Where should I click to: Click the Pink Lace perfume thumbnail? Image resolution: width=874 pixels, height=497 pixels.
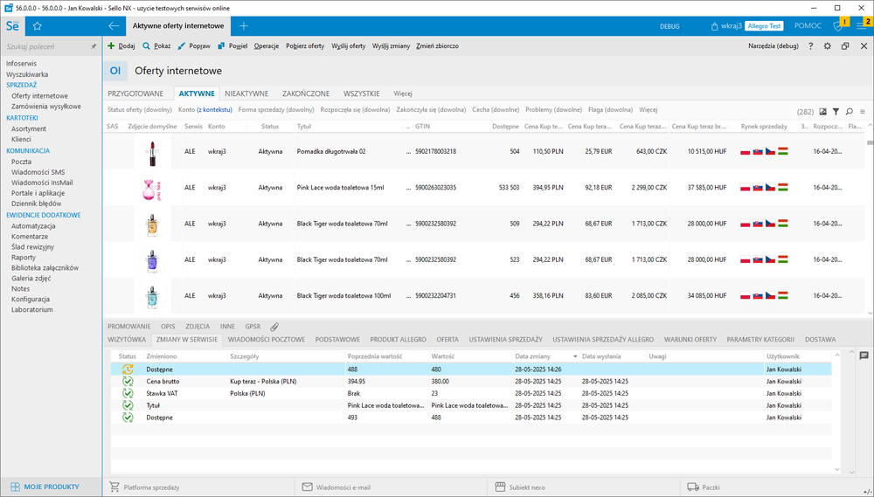click(152, 188)
